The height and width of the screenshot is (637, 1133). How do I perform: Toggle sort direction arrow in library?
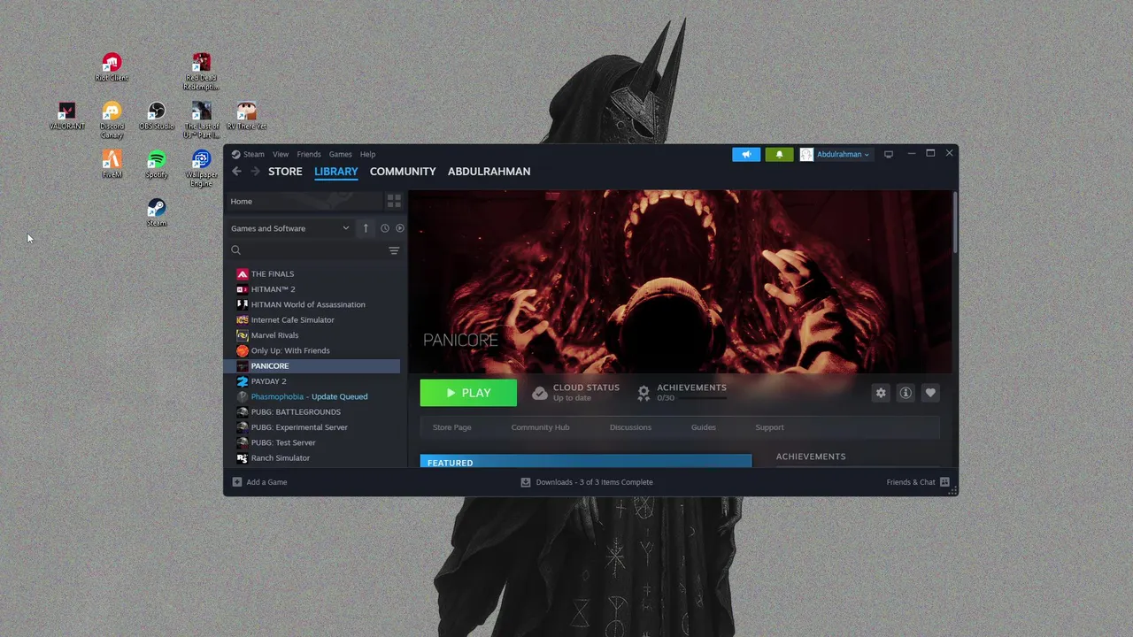[x=366, y=228]
